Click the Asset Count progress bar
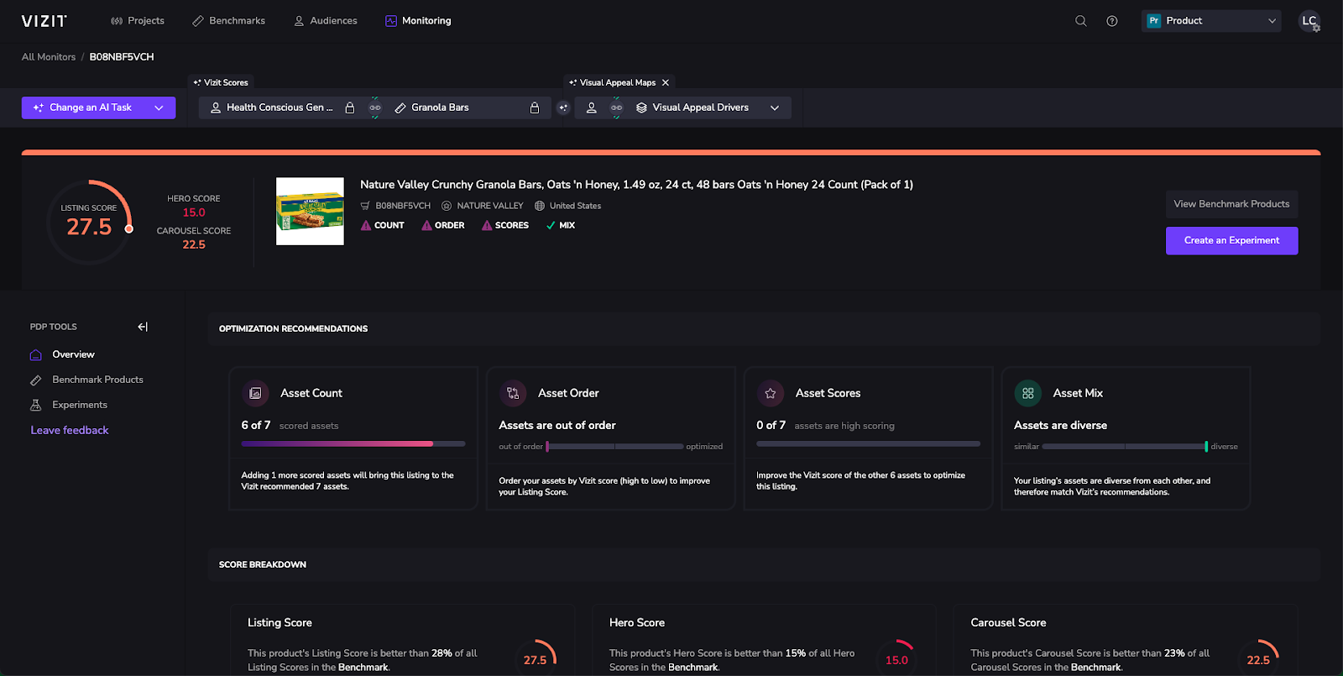This screenshot has height=676, width=1343. pos(353,443)
